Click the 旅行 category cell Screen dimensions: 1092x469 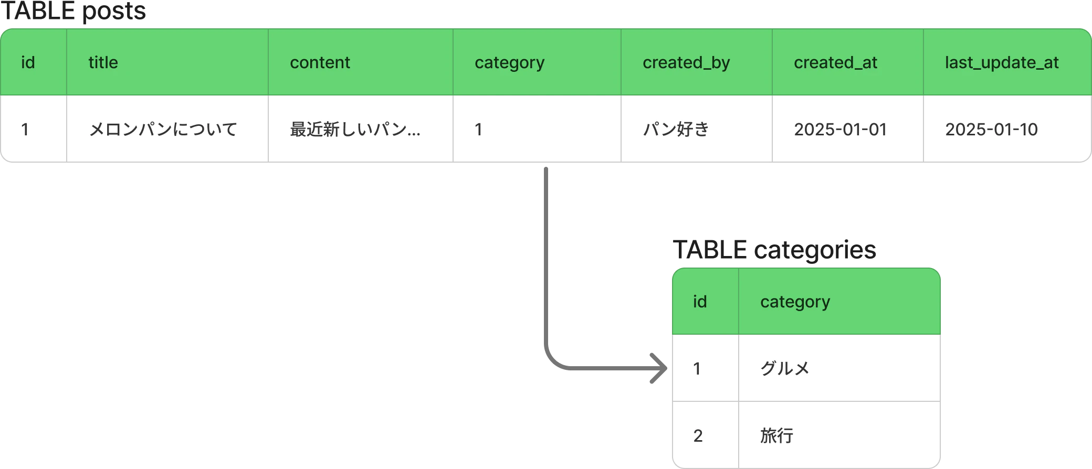pos(839,435)
